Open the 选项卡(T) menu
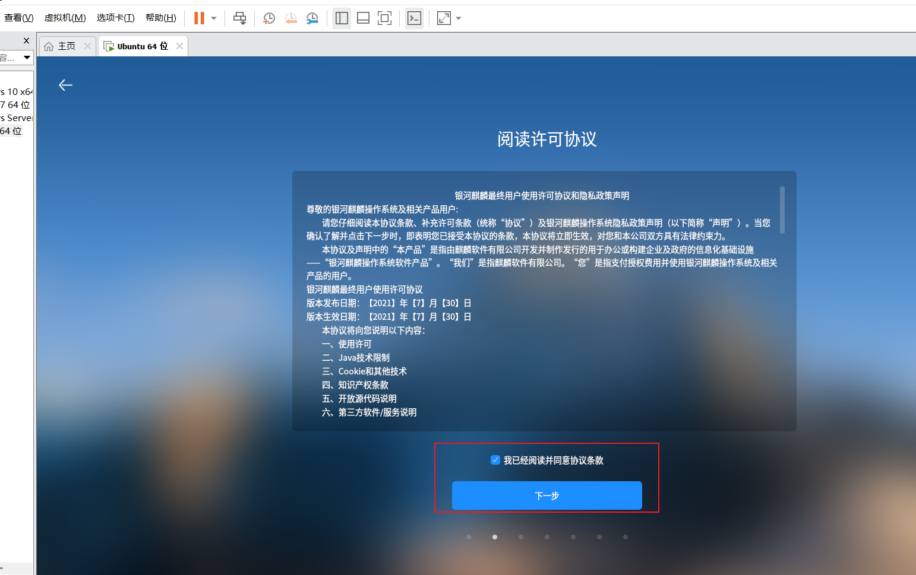This screenshot has width=916, height=575. click(x=116, y=18)
